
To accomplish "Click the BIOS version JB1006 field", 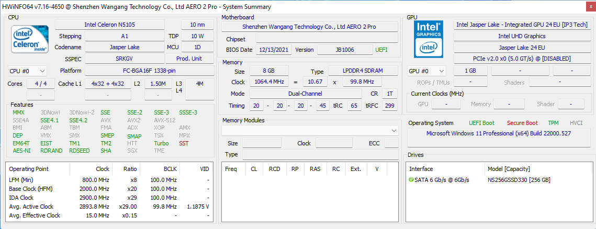I will tap(345, 50).
